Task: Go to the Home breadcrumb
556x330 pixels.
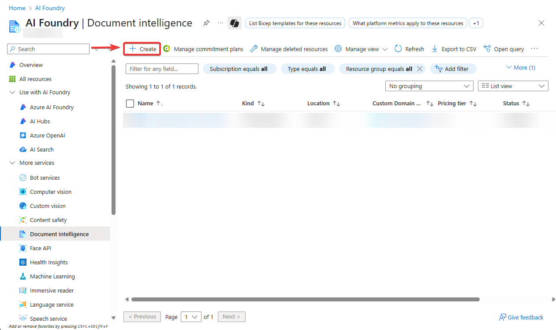Action: (x=17, y=8)
